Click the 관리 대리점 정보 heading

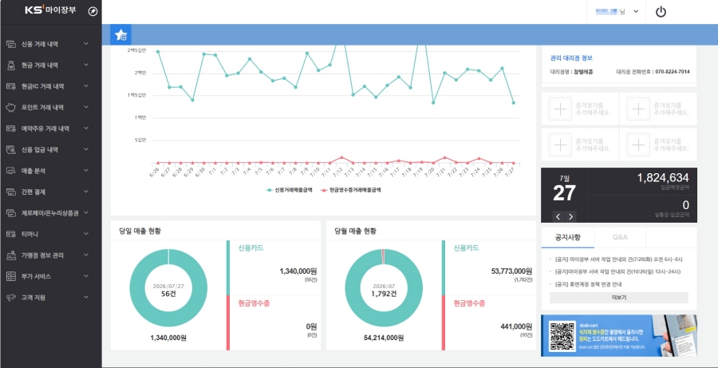pyautogui.click(x=571, y=58)
